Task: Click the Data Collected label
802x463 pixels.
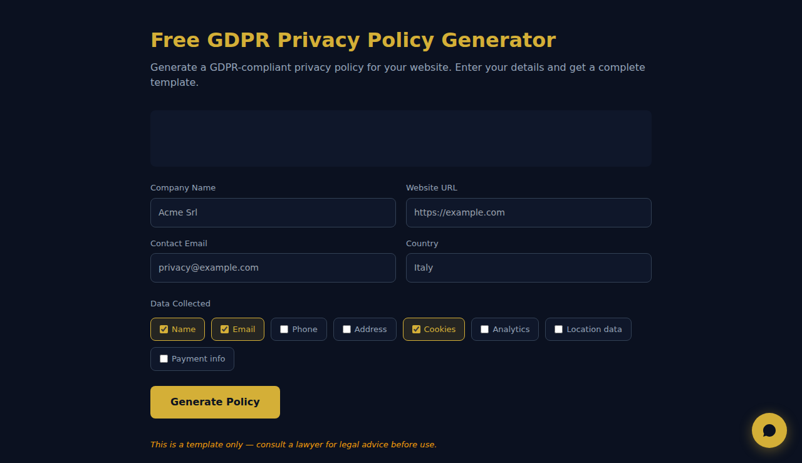Action: (x=180, y=304)
